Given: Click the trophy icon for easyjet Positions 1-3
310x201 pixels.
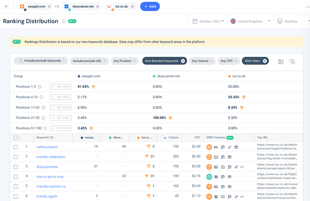Looking at the screenshot, I should click(x=93, y=87).
